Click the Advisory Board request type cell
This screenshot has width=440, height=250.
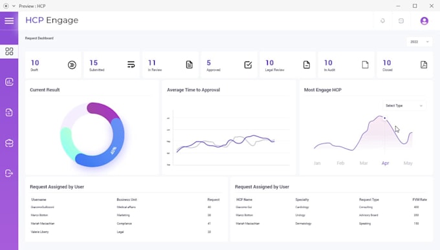click(368, 215)
